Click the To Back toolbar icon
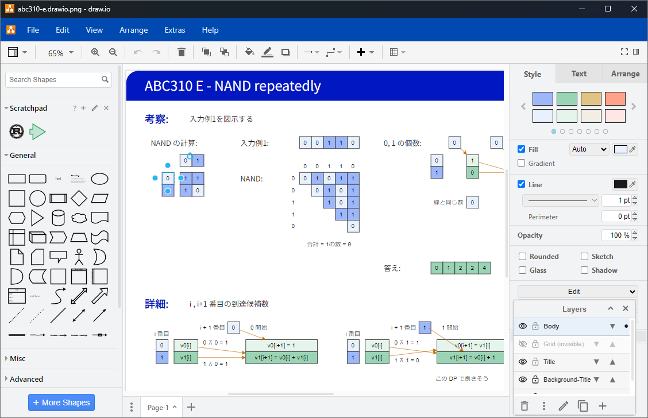 [x=225, y=52]
